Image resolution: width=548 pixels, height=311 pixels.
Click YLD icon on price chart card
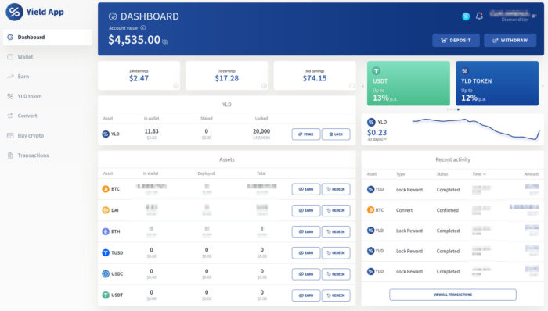click(x=371, y=122)
